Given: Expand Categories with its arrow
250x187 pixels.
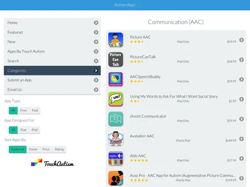Looking at the screenshot, I should [96, 71].
